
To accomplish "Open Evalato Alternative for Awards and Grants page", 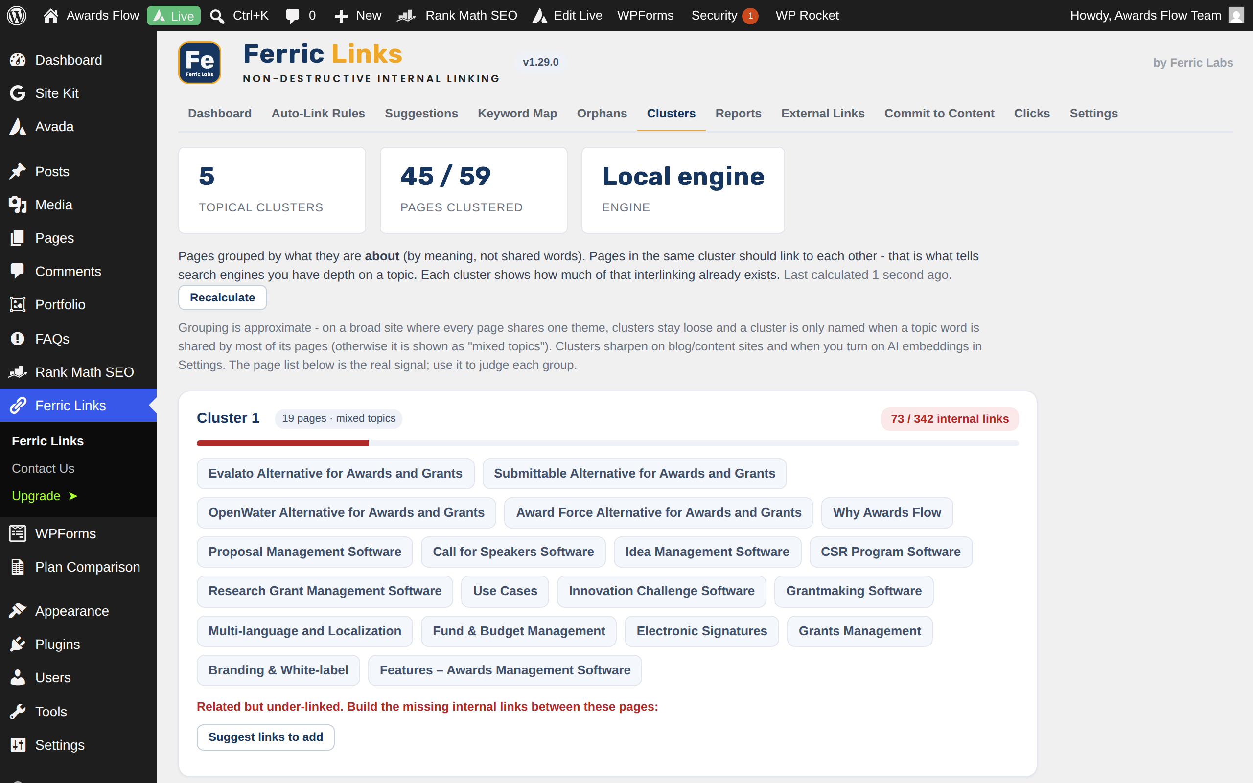I will click(x=335, y=473).
